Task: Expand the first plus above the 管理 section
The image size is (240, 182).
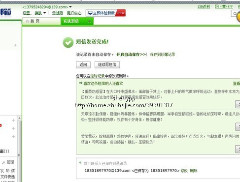Action: coord(14,121)
